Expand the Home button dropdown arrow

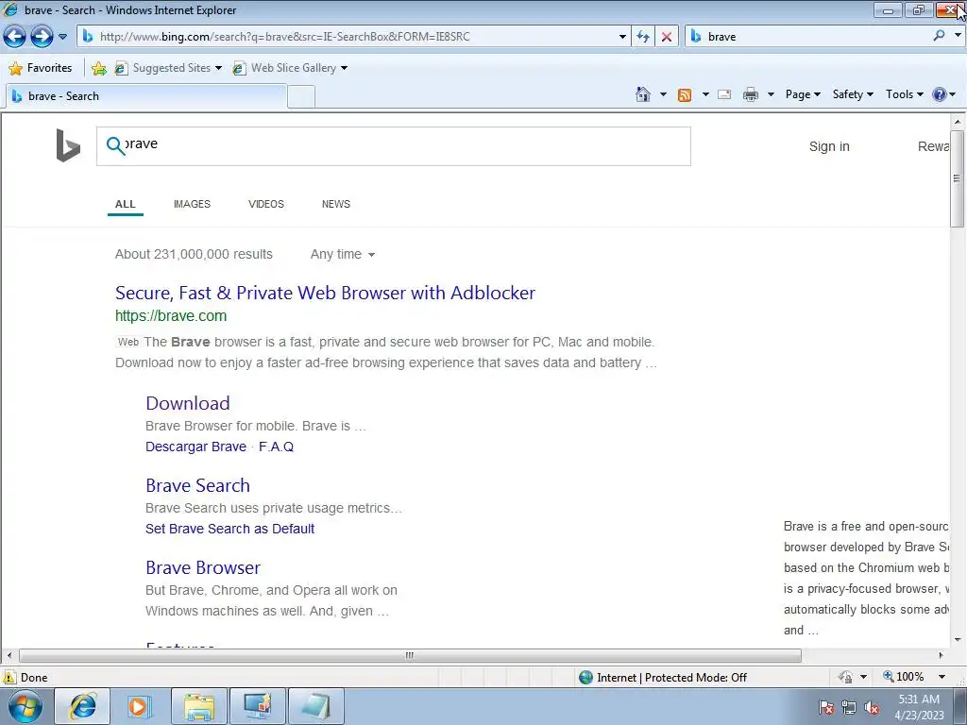[663, 94]
